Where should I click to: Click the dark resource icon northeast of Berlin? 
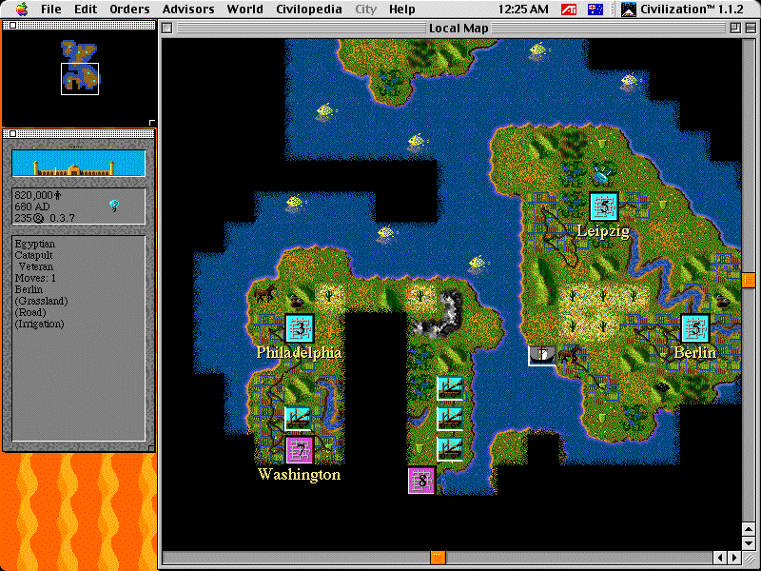pyautogui.click(x=723, y=301)
